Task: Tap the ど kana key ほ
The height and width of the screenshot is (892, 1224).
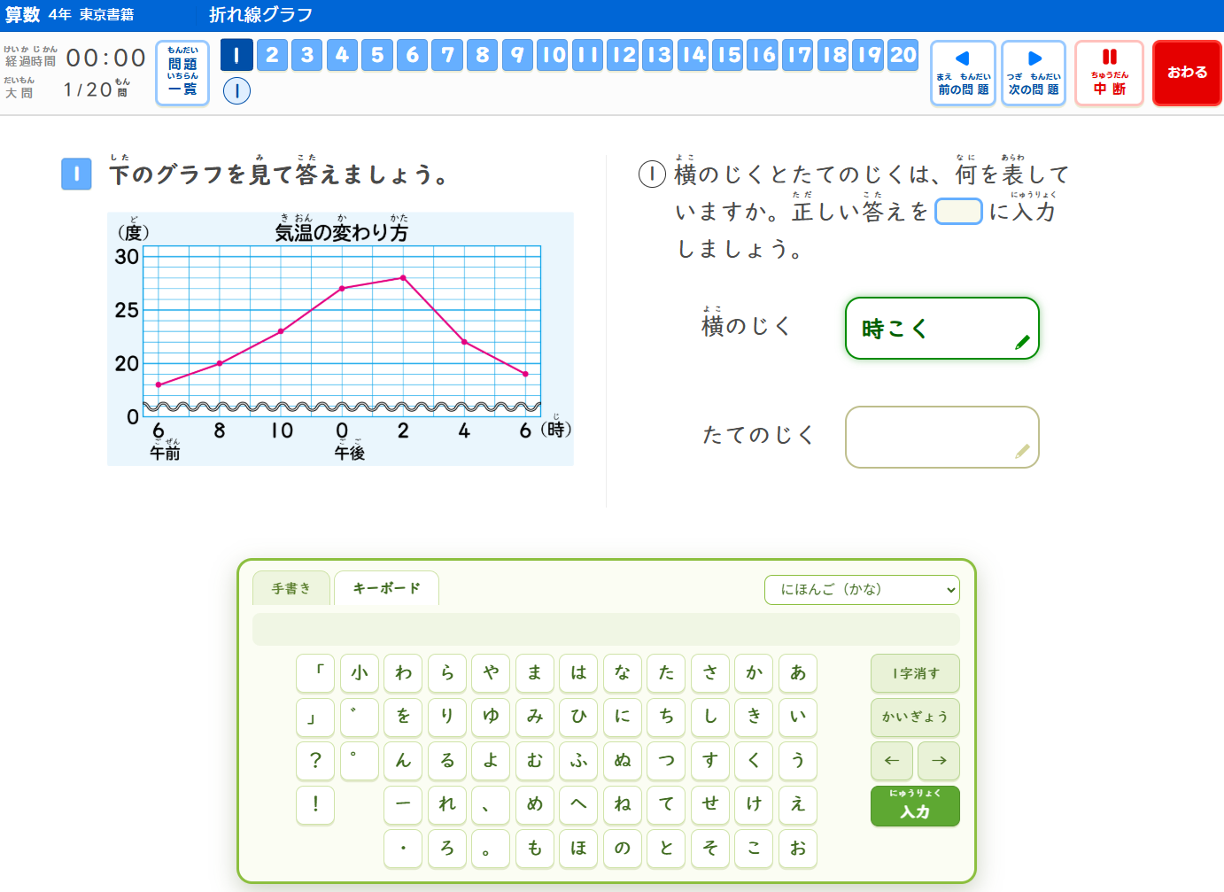Action: [x=578, y=849]
